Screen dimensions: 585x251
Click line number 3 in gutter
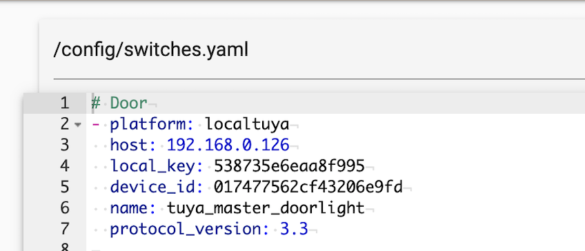tap(65, 145)
